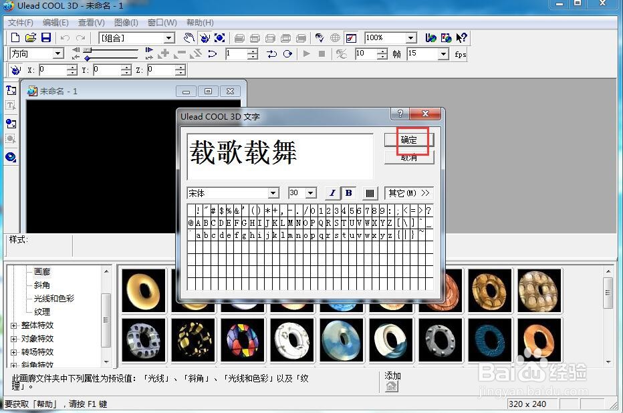Toggle italic formatting in the text dialog
Image resolution: width=623 pixels, height=413 pixels.
tap(333, 193)
